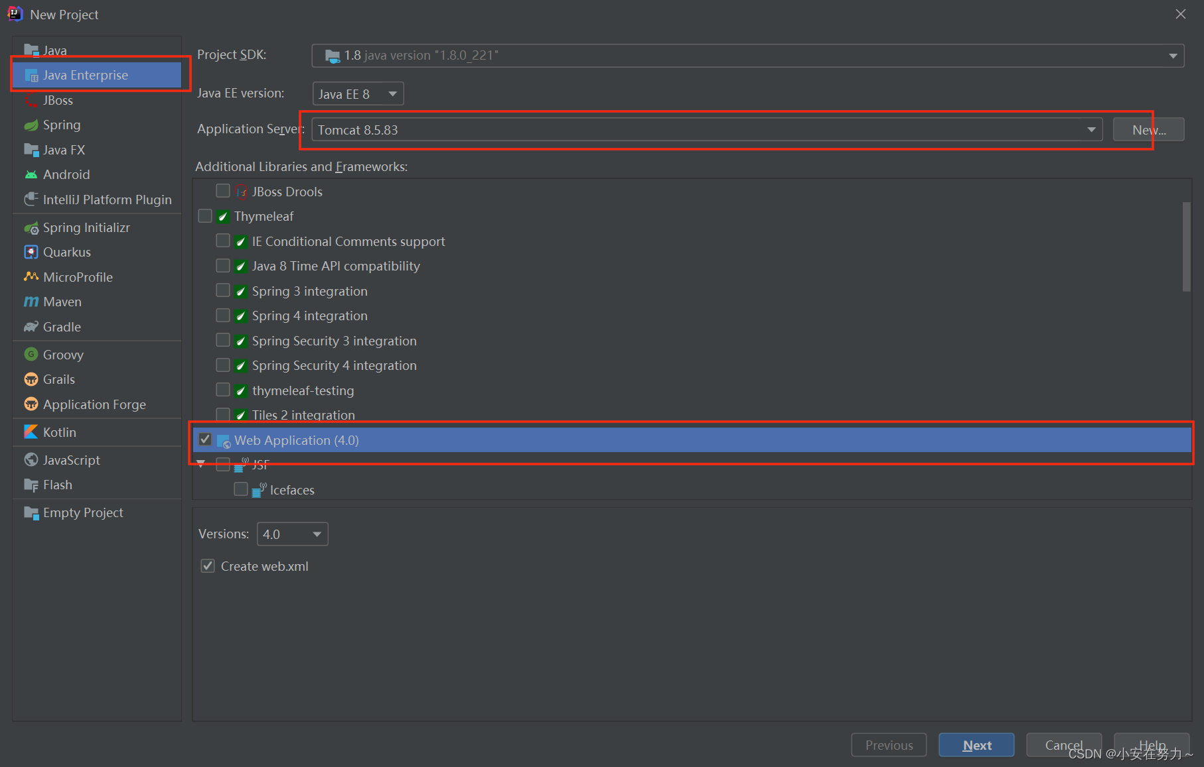Check the Thymeleaf framework checkbox

click(205, 216)
